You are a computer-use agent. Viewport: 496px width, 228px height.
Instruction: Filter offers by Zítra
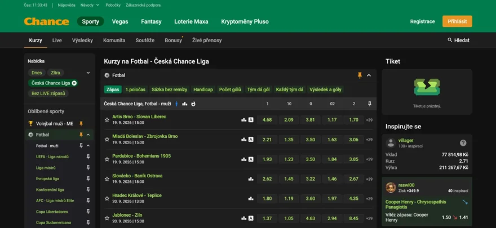55,73
